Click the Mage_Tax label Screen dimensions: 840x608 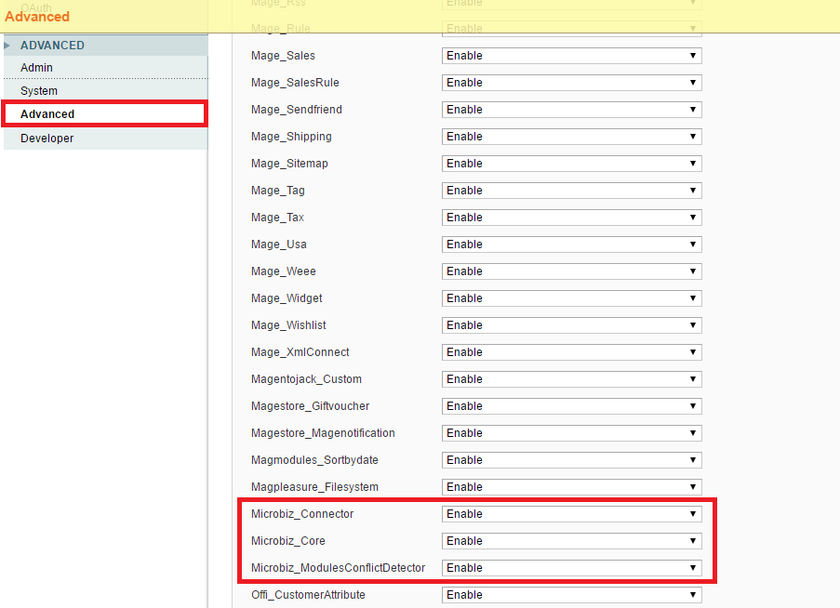click(x=277, y=218)
